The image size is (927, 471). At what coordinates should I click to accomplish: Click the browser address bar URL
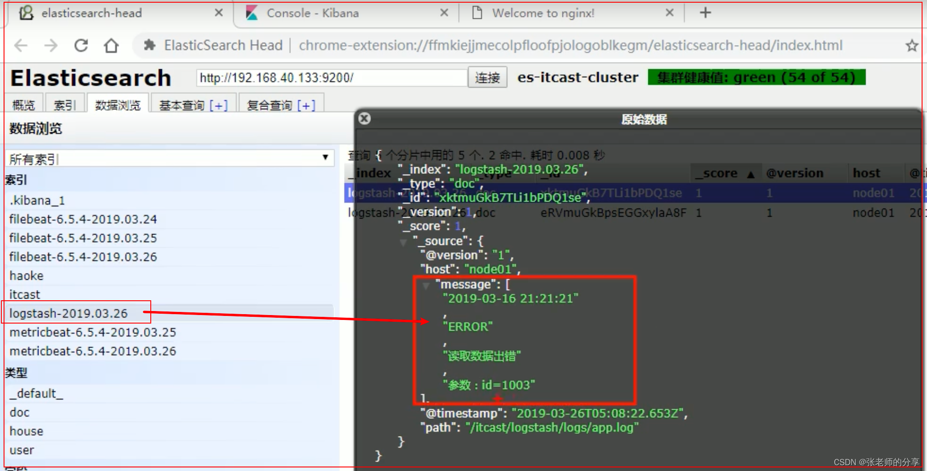pyautogui.click(x=570, y=45)
